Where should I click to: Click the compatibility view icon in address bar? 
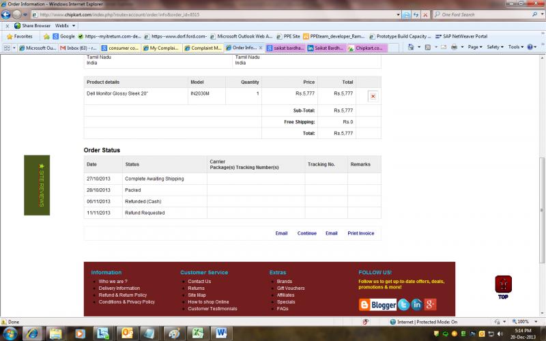(406, 14)
